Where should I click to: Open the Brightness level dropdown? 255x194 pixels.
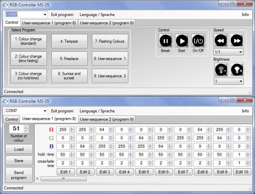click(228, 81)
